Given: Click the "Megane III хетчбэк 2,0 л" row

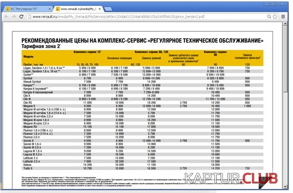Looking at the screenshot, I should pyautogui.click(x=142, y=116).
